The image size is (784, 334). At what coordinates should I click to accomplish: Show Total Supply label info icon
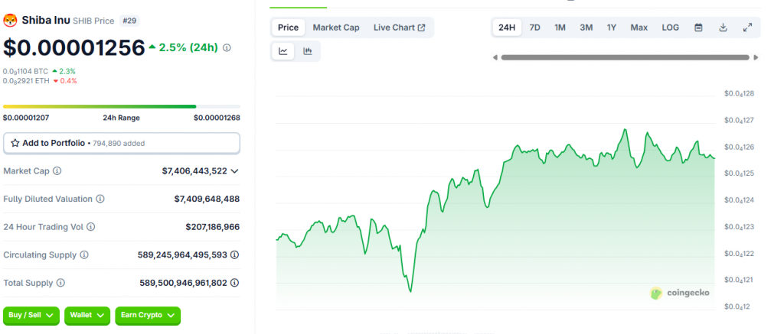click(60, 283)
